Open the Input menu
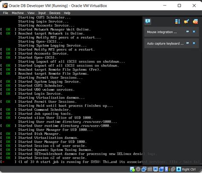 tap(42, 13)
